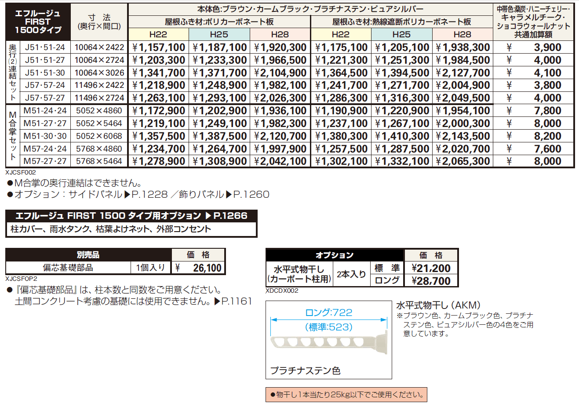Click the P.1266 option page reference
This screenshot has height=403, width=579.
coord(230,215)
